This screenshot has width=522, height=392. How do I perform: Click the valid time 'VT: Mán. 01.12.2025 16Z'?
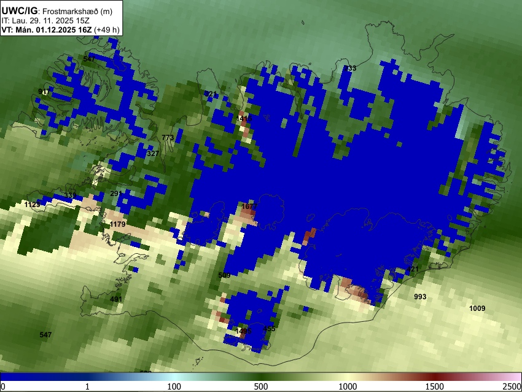click(46, 29)
